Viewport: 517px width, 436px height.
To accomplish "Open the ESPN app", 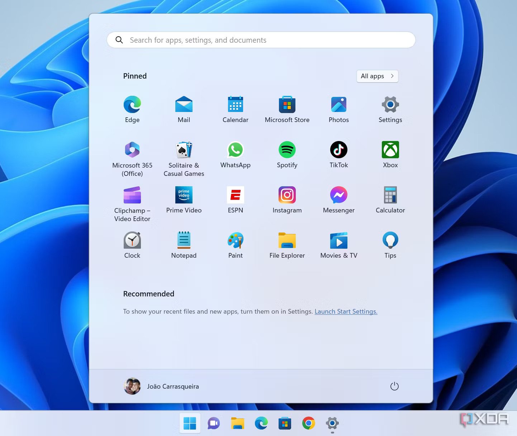I will click(236, 200).
